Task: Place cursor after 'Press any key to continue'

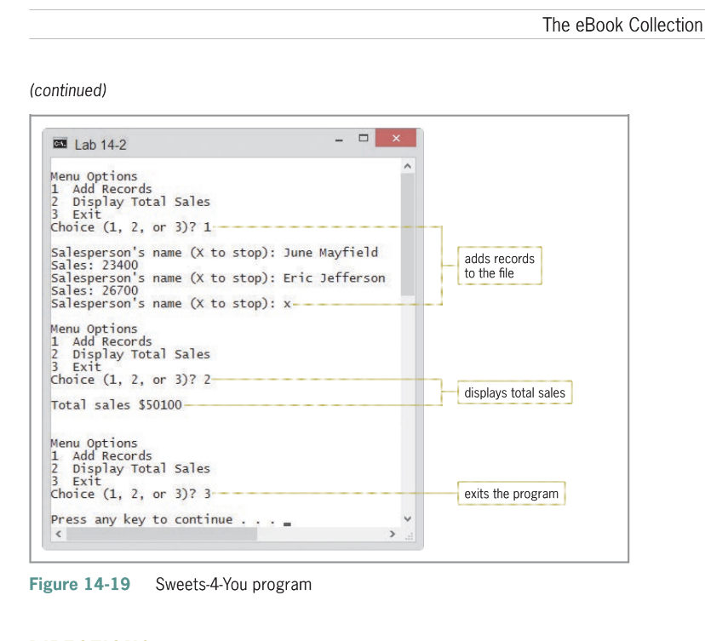Action: [286, 518]
